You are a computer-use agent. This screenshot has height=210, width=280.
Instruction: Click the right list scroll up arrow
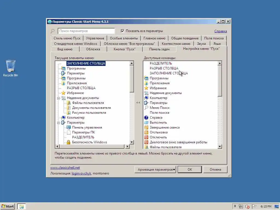click(x=220, y=63)
